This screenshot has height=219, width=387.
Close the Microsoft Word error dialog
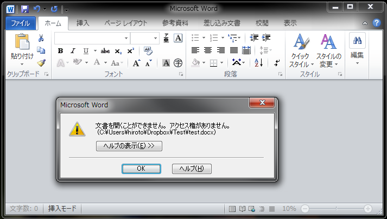[x=262, y=102]
